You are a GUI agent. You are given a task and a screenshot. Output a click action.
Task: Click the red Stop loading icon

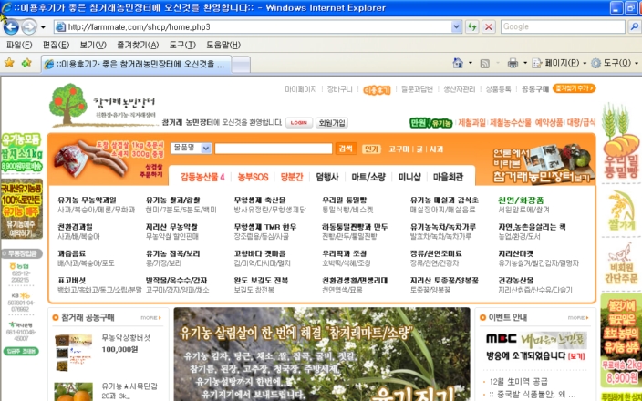[488, 27]
